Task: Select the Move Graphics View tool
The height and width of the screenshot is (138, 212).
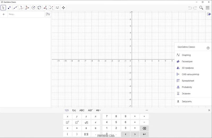Action: click(63, 8)
